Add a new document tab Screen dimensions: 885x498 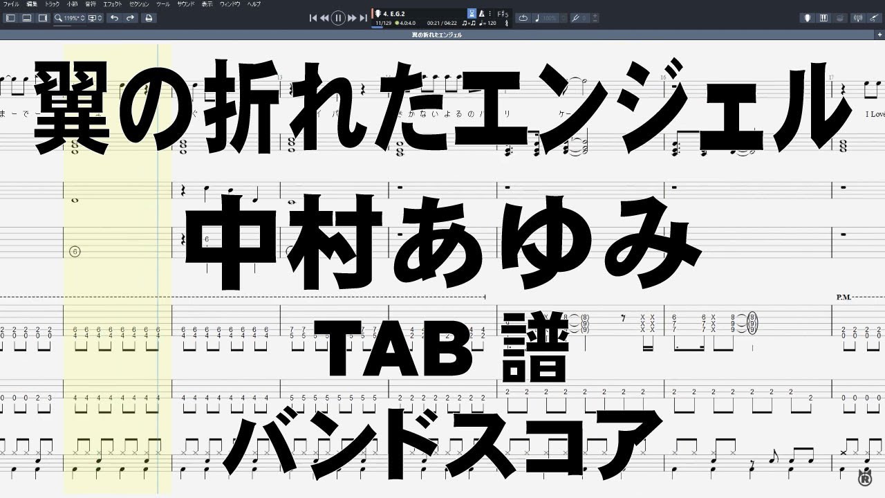tap(879, 34)
